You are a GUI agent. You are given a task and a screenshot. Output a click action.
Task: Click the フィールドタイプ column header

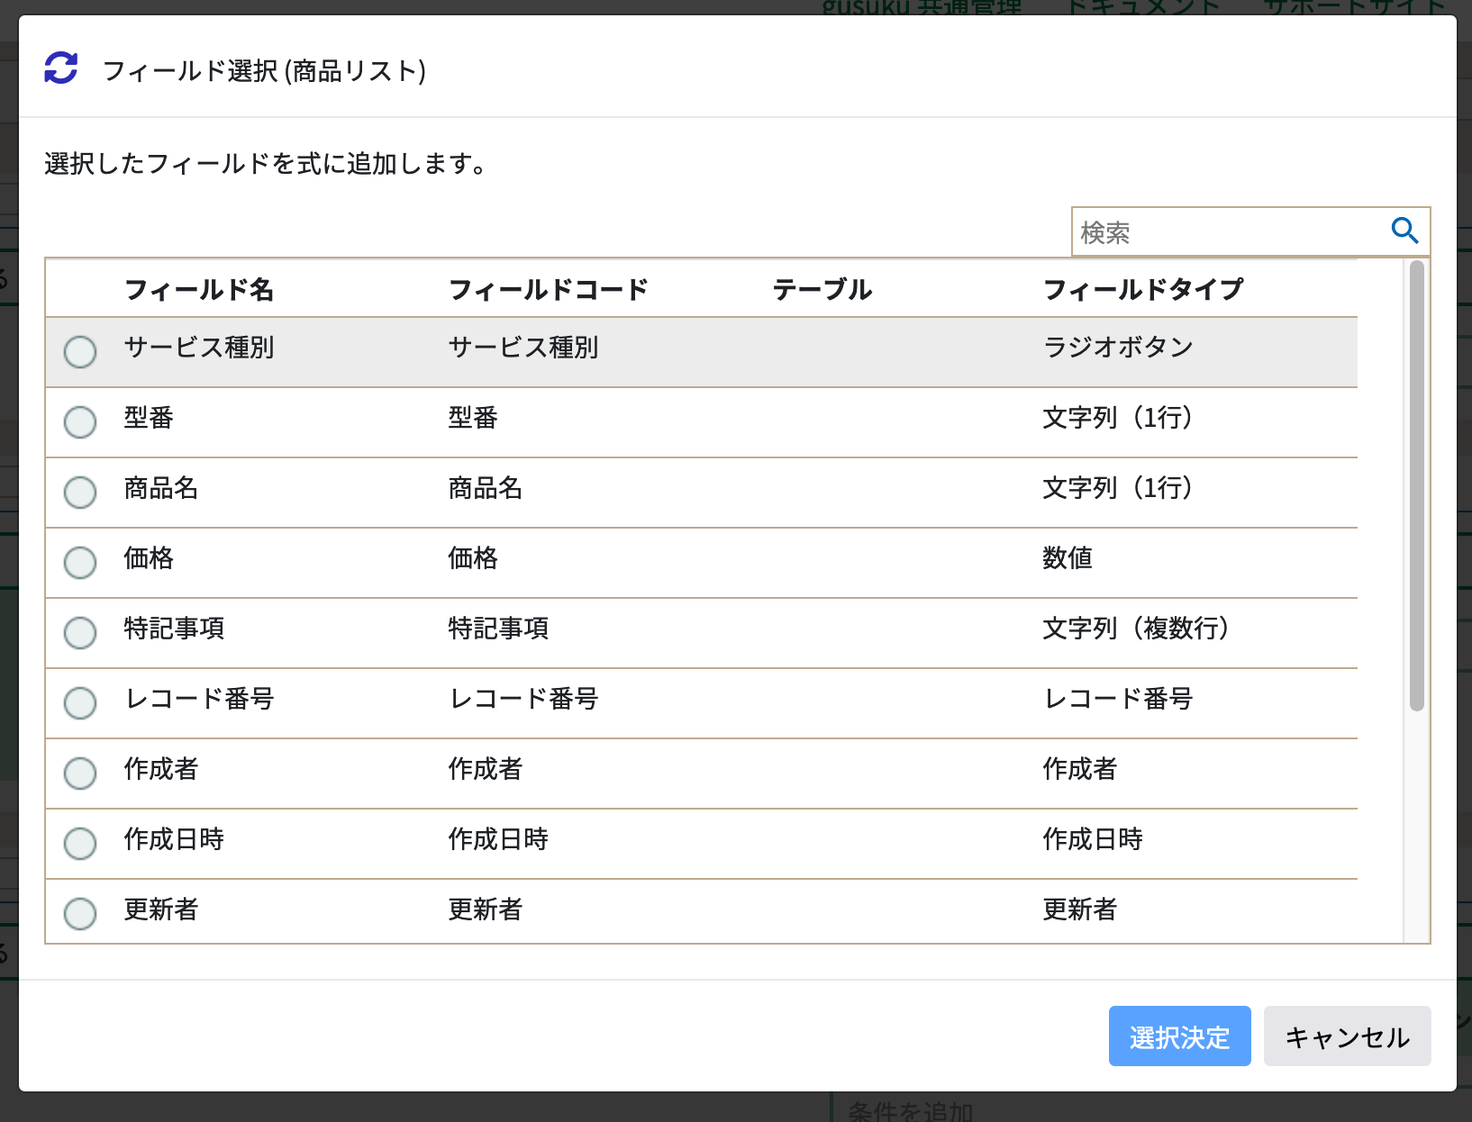pyautogui.click(x=1142, y=289)
